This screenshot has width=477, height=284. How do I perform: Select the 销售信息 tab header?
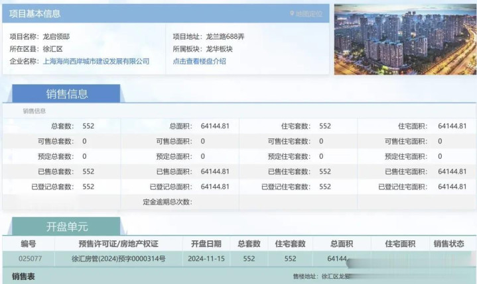(66, 94)
